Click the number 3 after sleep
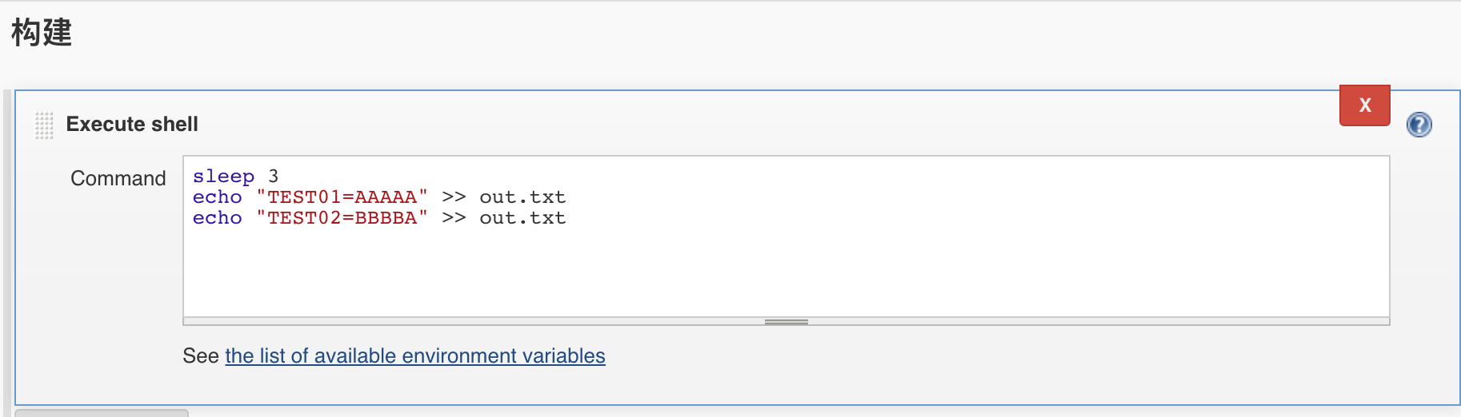This screenshot has width=1461, height=417. click(273, 176)
